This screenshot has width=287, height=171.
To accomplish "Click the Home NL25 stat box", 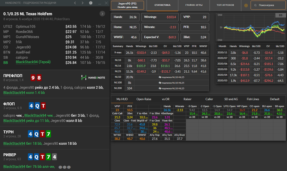I will [x=125, y=27].
